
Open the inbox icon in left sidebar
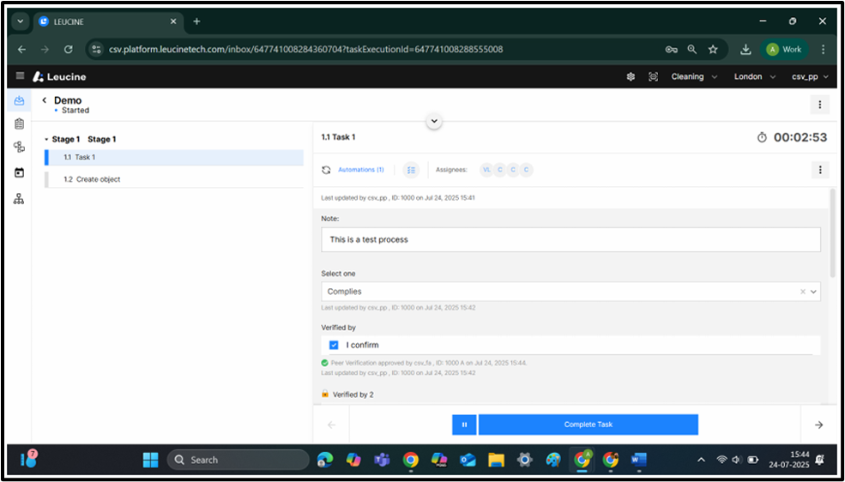(19, 101)
